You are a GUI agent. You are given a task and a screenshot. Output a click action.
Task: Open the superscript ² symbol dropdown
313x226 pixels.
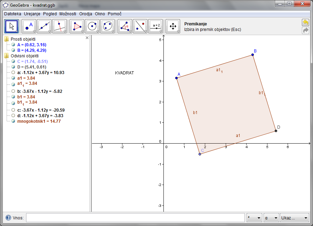coord(254,218)
